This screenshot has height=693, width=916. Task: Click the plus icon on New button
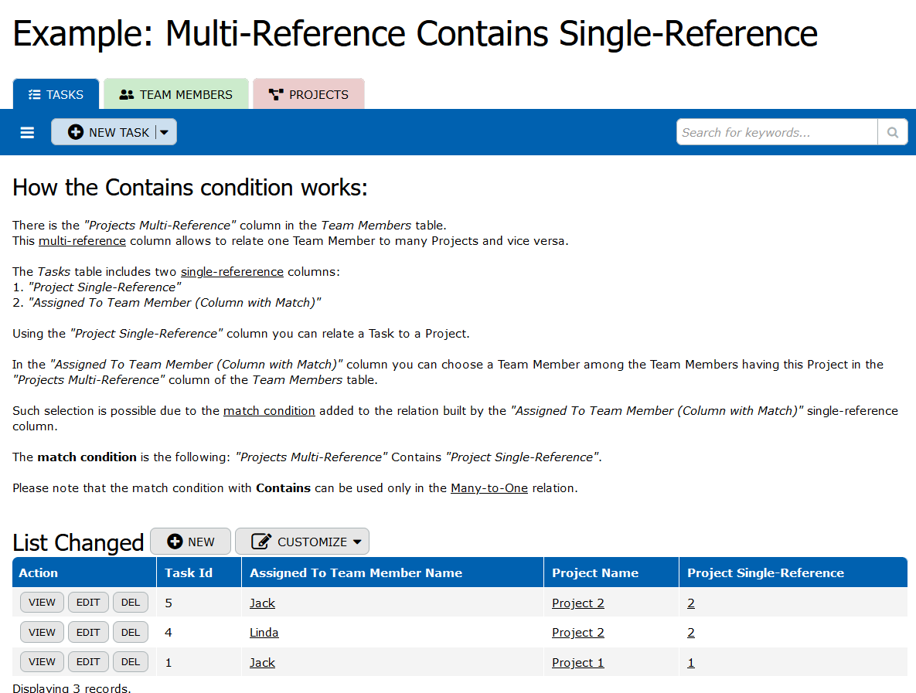[x=175, y=542]
